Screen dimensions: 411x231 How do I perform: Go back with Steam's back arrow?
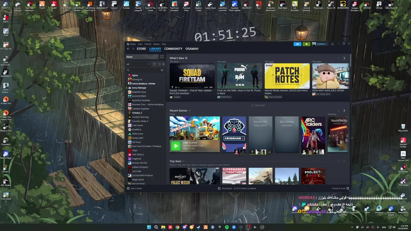128,49
